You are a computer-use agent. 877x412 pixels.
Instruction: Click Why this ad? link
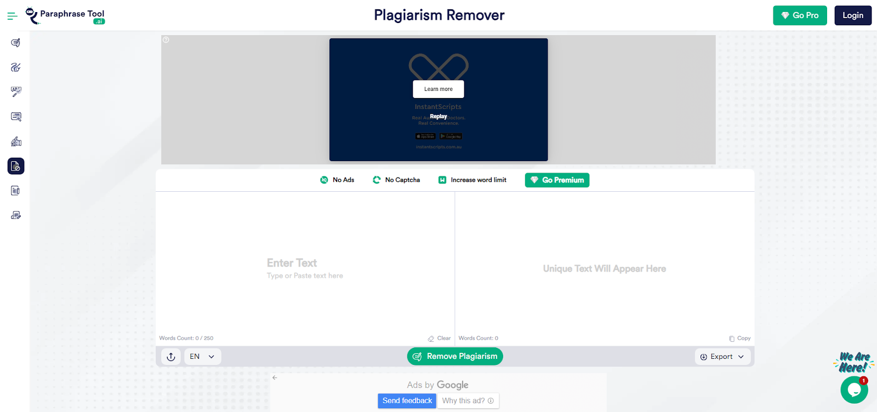coord(468,401)
